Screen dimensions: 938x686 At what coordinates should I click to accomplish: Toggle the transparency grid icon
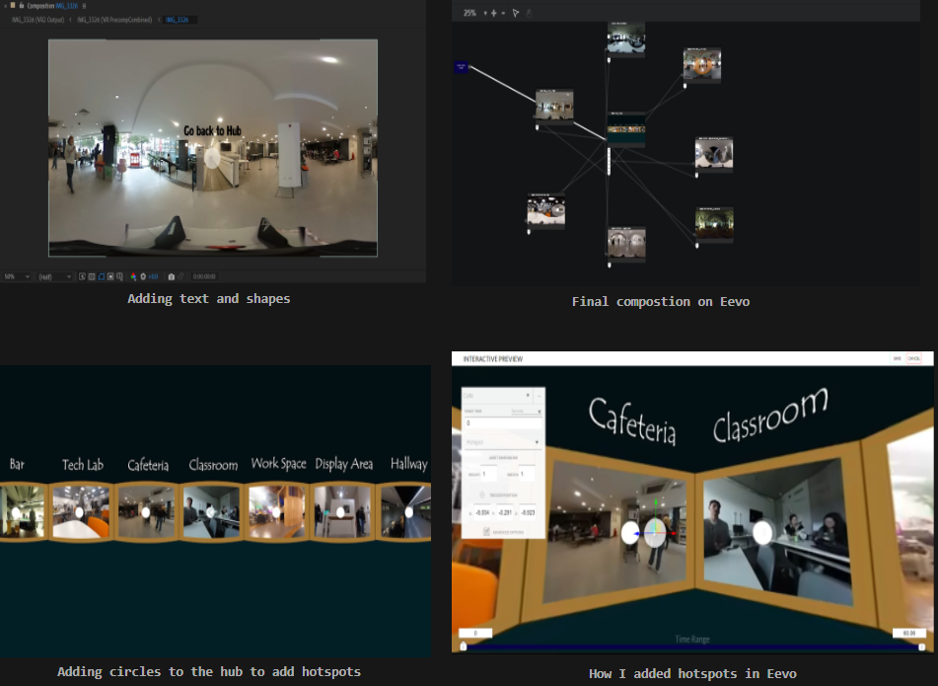tap(92, 276)
